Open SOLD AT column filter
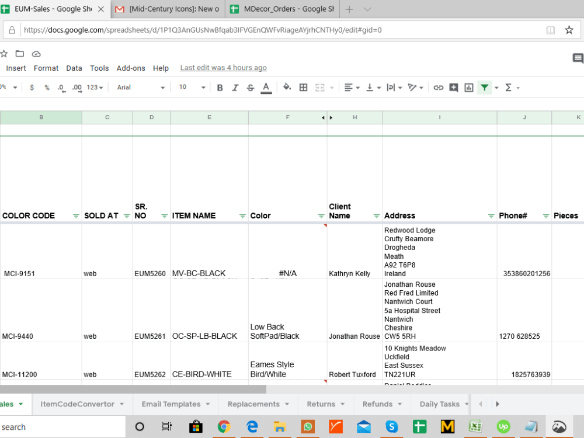This screenshot has width=584, height=438. pos(127,216)
